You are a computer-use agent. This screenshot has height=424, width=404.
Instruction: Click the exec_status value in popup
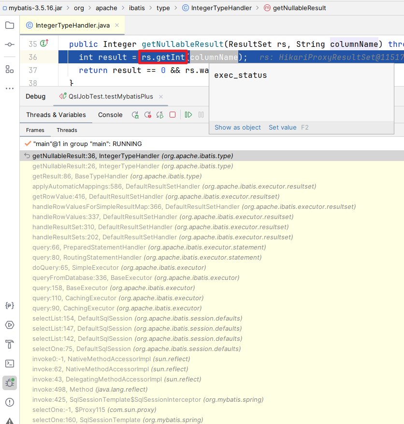click(x=241, y=75)
